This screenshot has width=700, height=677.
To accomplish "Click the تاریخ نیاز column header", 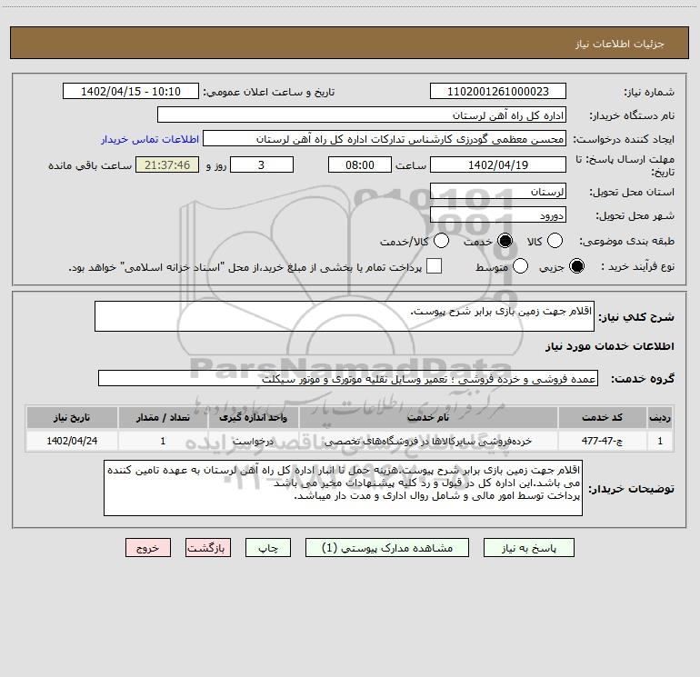I will 72,417.
